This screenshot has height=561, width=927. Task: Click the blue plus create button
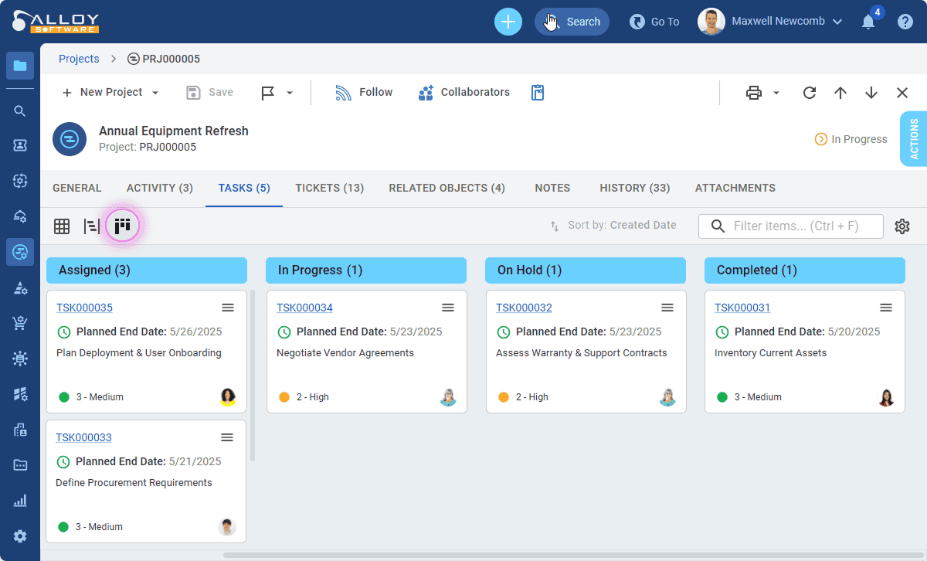[508, 22]
